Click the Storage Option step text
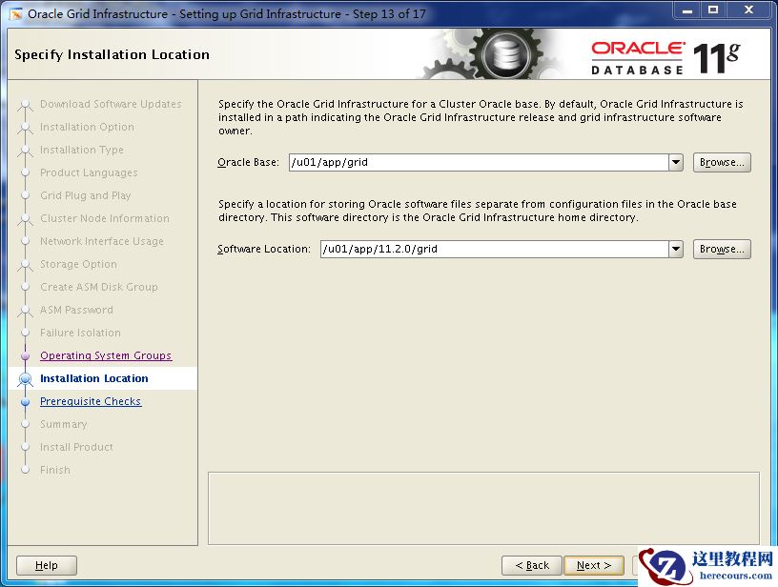Image resolution: width=778 pixels, height=587 pixels. pyautogui.click(x=78, y=264)
